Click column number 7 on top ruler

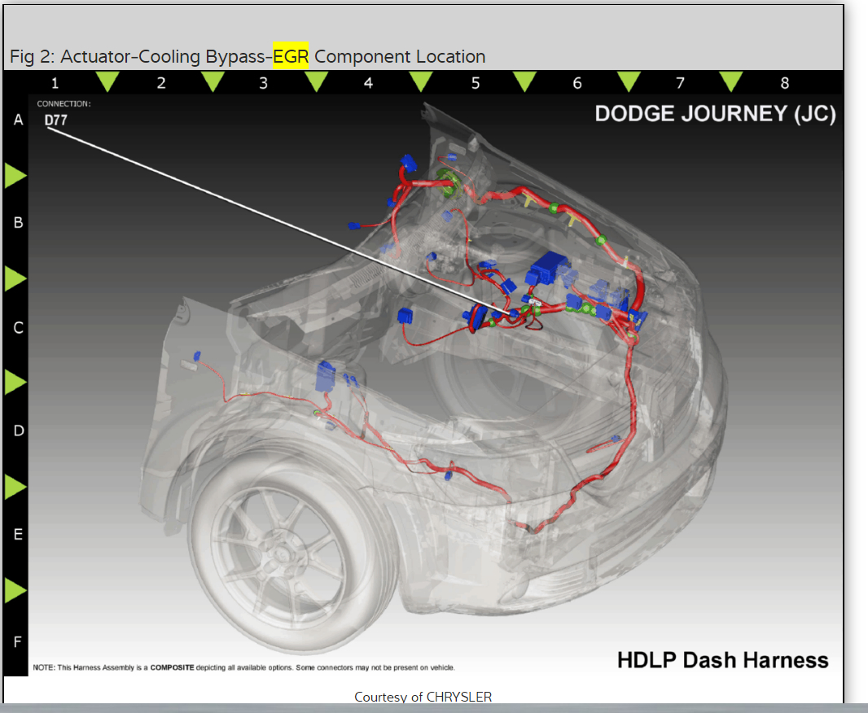681,83
